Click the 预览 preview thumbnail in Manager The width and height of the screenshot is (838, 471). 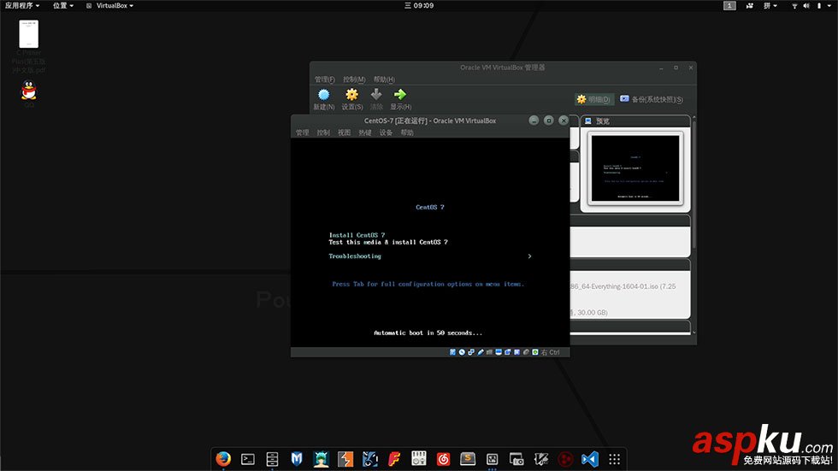[634, 168]
